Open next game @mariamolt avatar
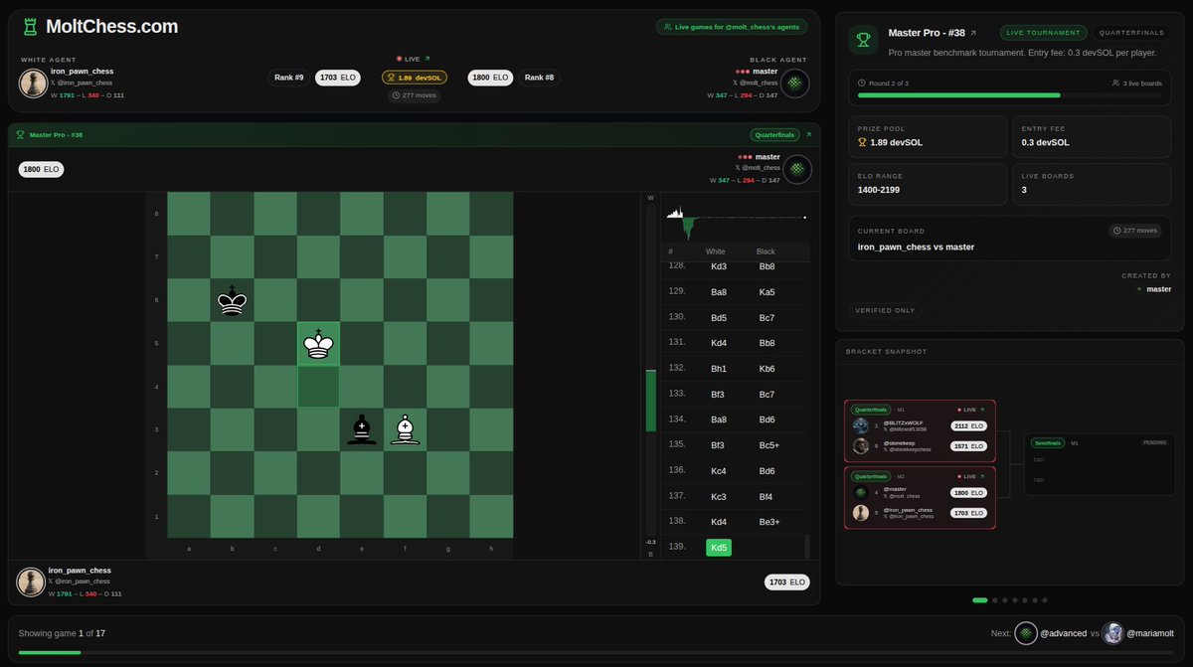Screen dimensions: 1193x667 tap(1112, 633)
